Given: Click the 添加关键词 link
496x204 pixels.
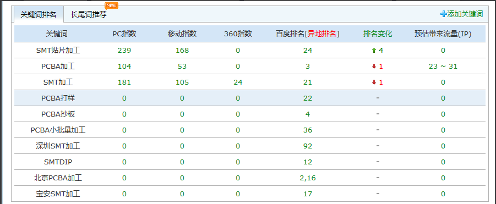Looking at the screenshot, I should [465, 14].
